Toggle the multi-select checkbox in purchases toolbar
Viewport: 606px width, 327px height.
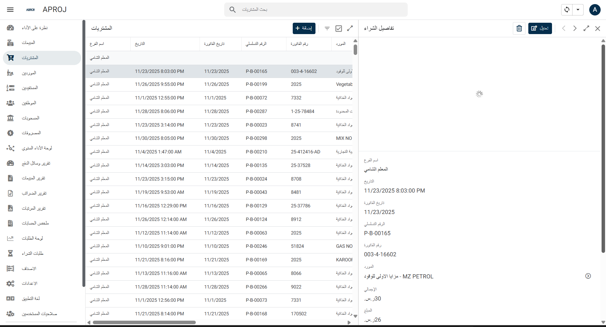coord(339,28)
